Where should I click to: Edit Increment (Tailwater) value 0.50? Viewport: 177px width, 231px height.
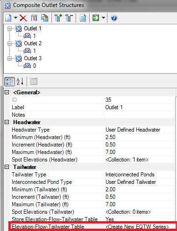(139, 197)
